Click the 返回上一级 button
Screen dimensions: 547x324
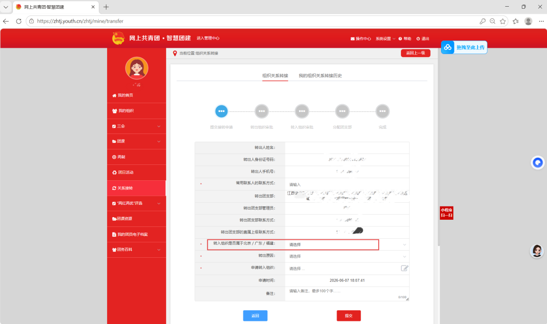(x=415, y=53)
